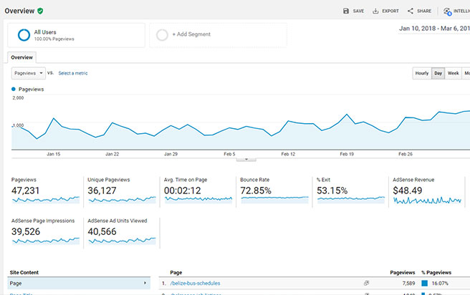Screen dimensions: 470x295
Task: Click the Pageviews column header in table
Action: [x=402, y=273]
